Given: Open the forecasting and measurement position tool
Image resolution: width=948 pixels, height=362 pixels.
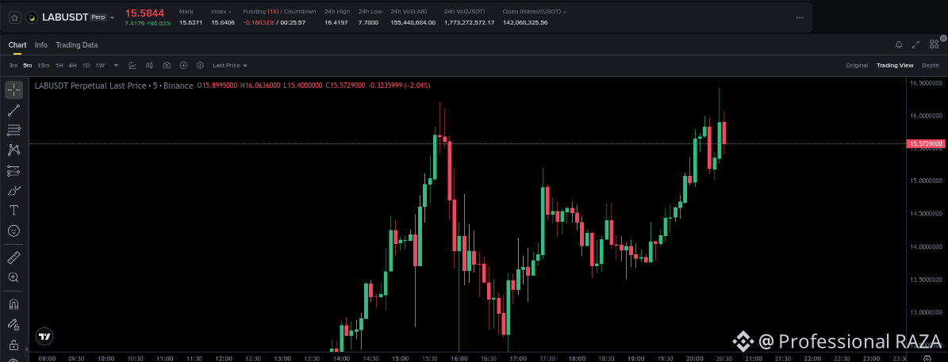Looking at the screenshot, I should (x=14, y=170).
